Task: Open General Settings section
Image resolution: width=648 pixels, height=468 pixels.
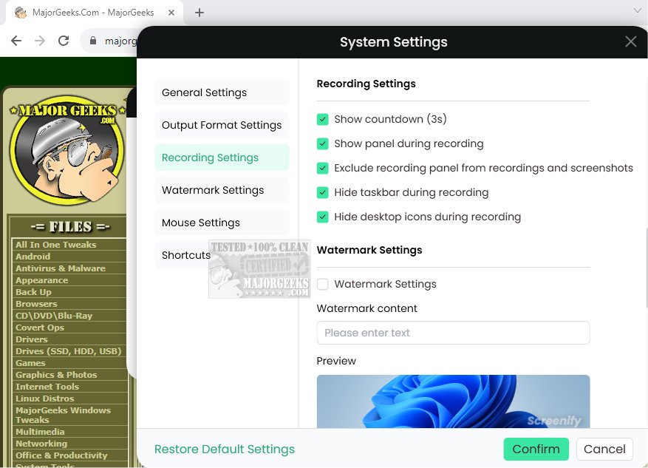Action: (222, 92)
